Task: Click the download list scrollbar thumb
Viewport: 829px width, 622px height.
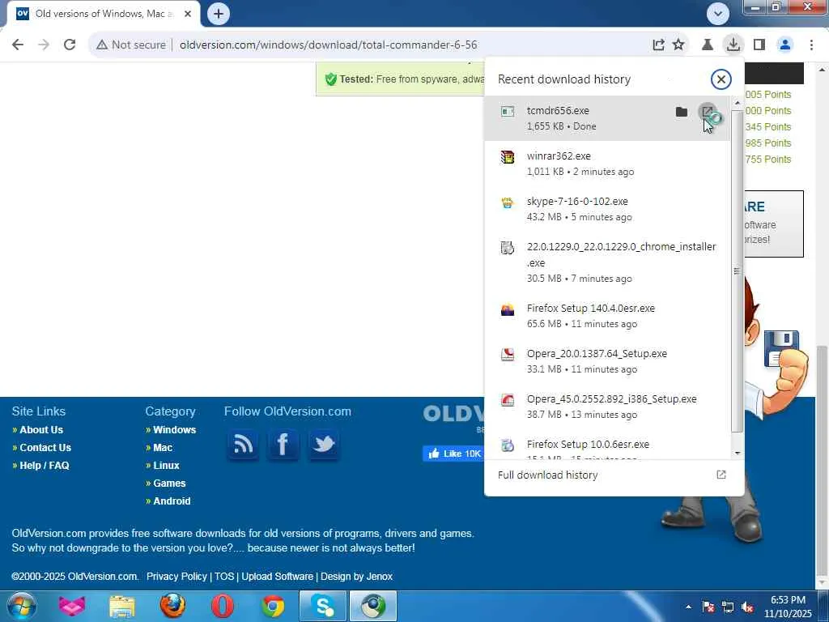Action: point(737,271)
